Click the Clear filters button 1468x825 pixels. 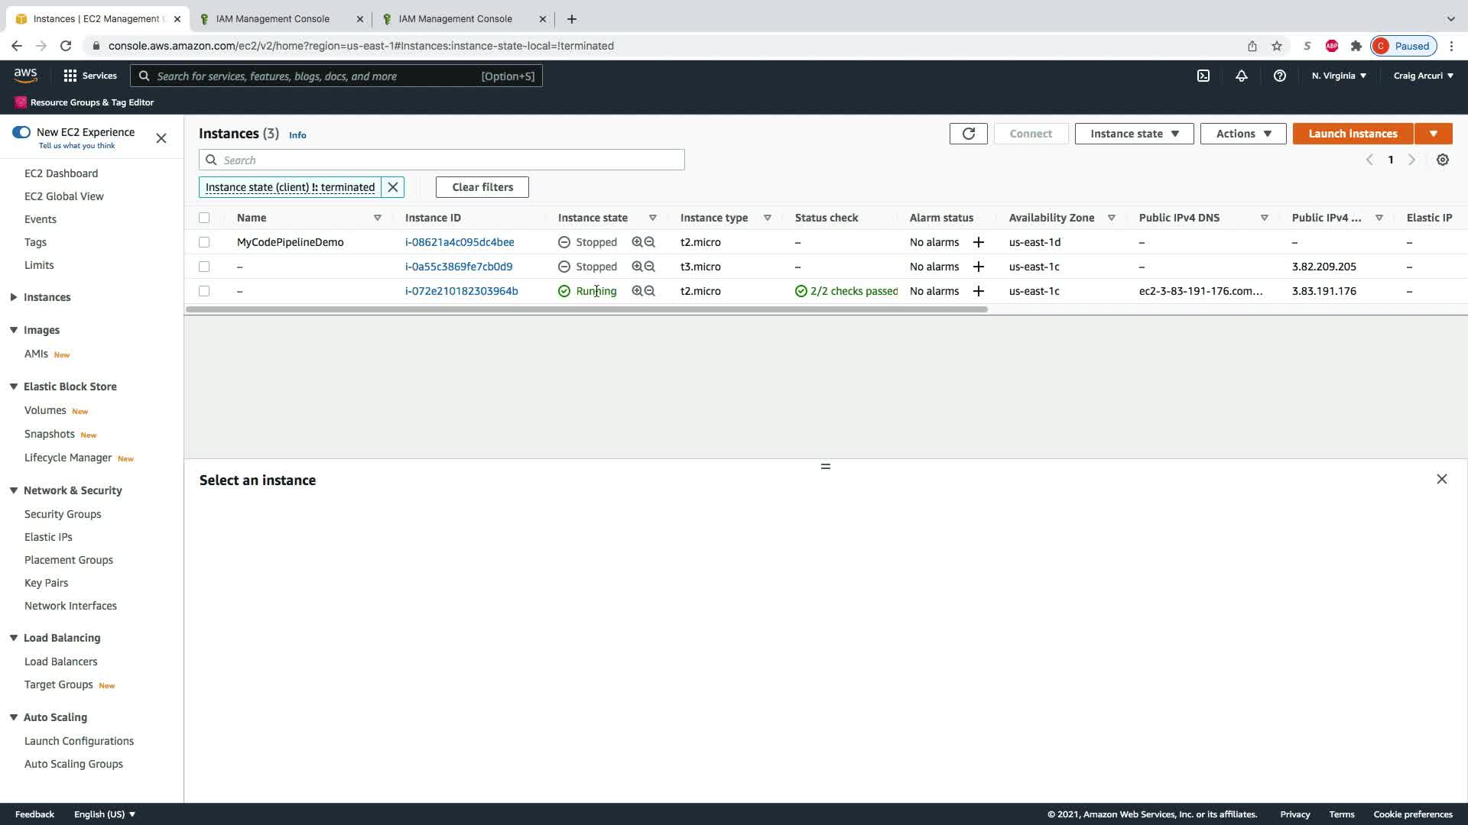tap(482, 187)
